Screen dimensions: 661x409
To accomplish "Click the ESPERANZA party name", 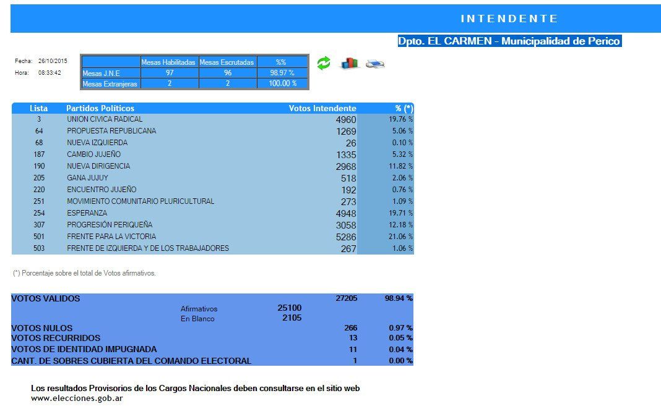I will click(x=87, y=213).
